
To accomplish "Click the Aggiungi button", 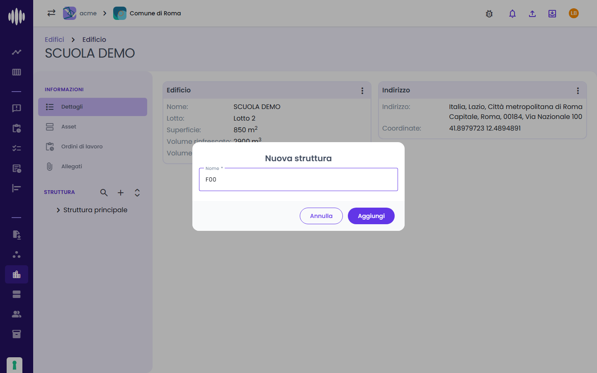I will 371,216.
